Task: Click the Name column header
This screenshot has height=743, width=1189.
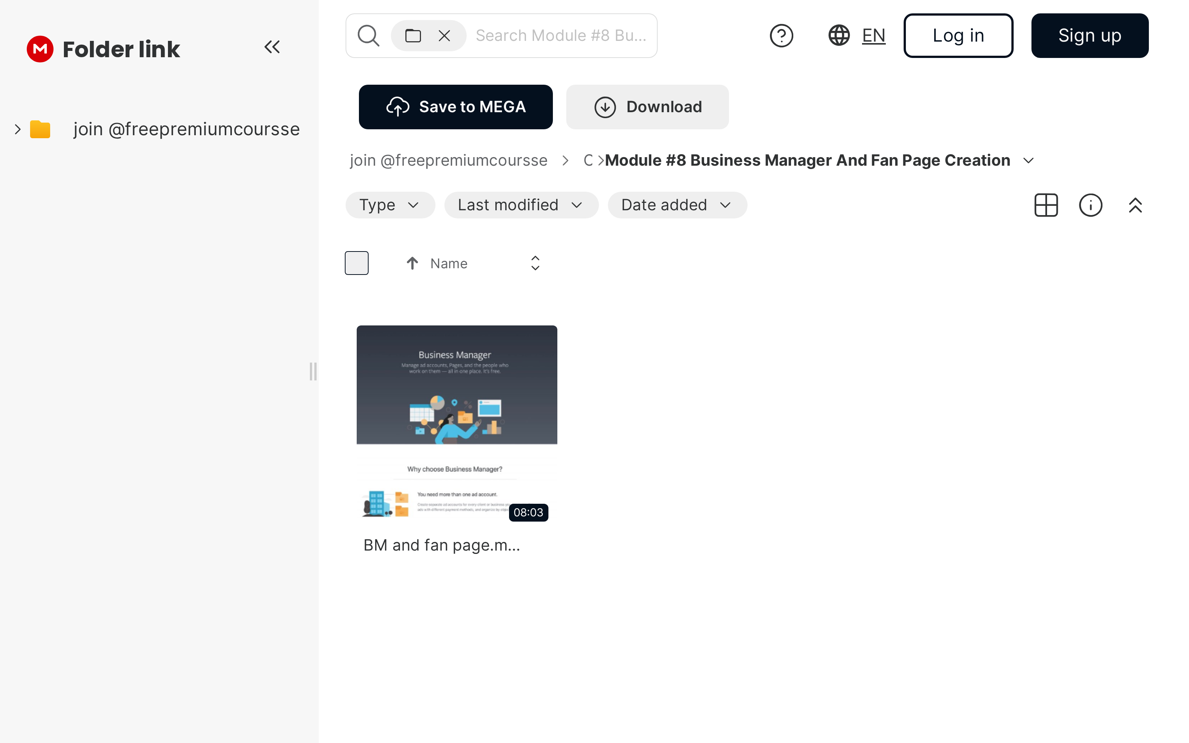Action: click(x=448, y=263)
